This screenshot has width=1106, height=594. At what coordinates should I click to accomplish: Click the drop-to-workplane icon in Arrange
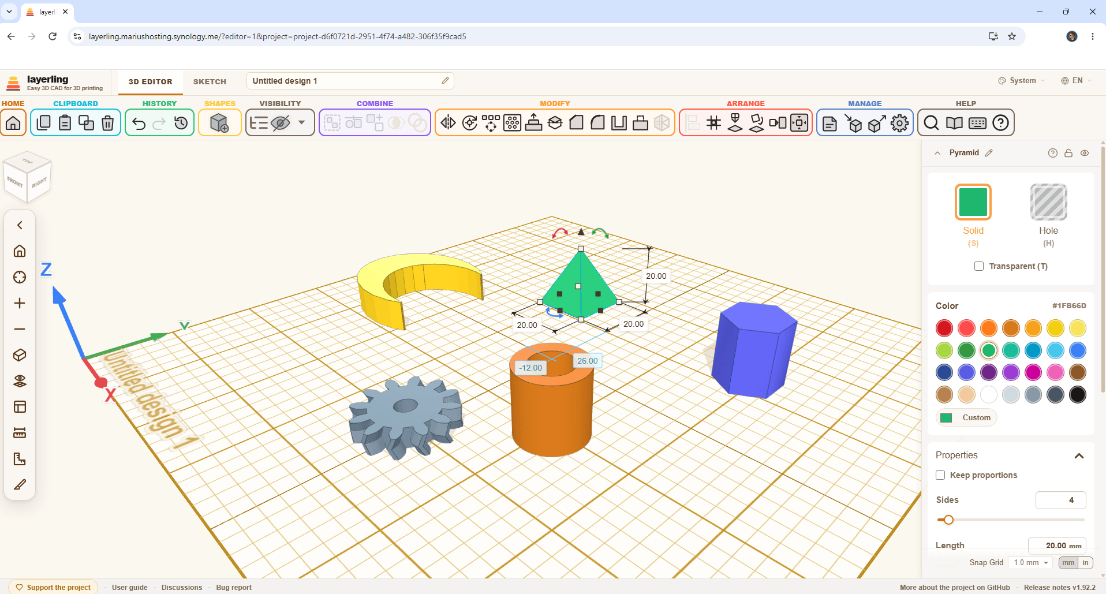tap(735, 123)
